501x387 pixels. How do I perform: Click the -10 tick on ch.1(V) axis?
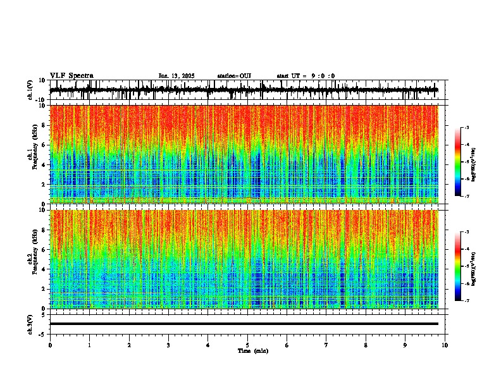tap(41, 100)
